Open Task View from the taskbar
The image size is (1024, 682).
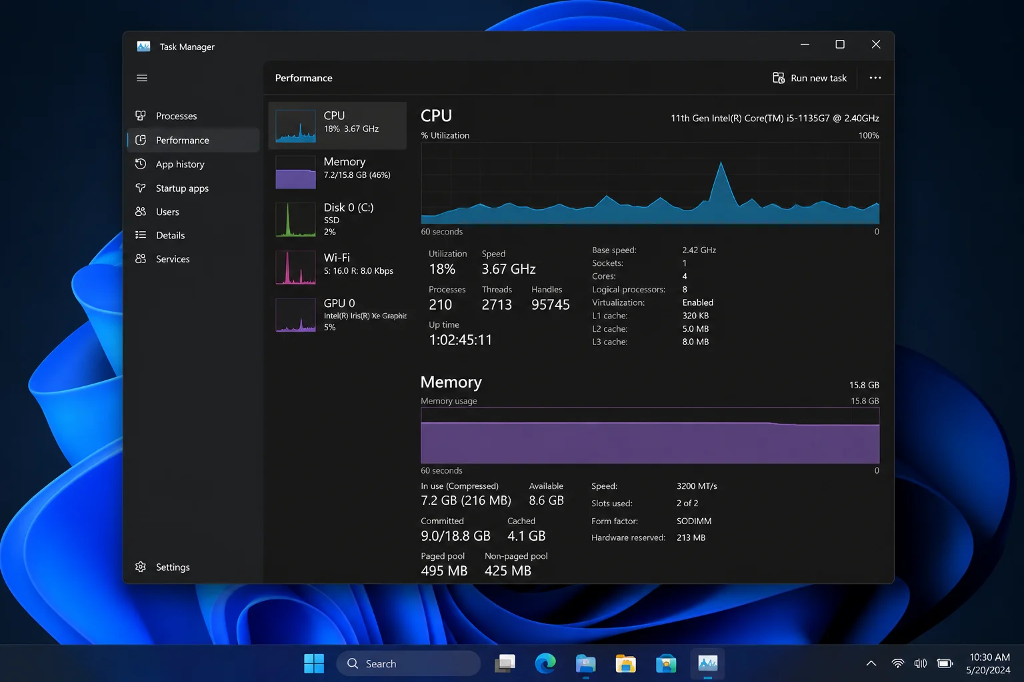coord(505,663)
